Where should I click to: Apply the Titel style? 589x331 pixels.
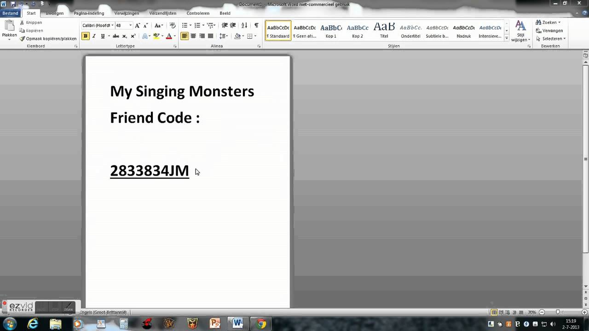coord(384,30)
